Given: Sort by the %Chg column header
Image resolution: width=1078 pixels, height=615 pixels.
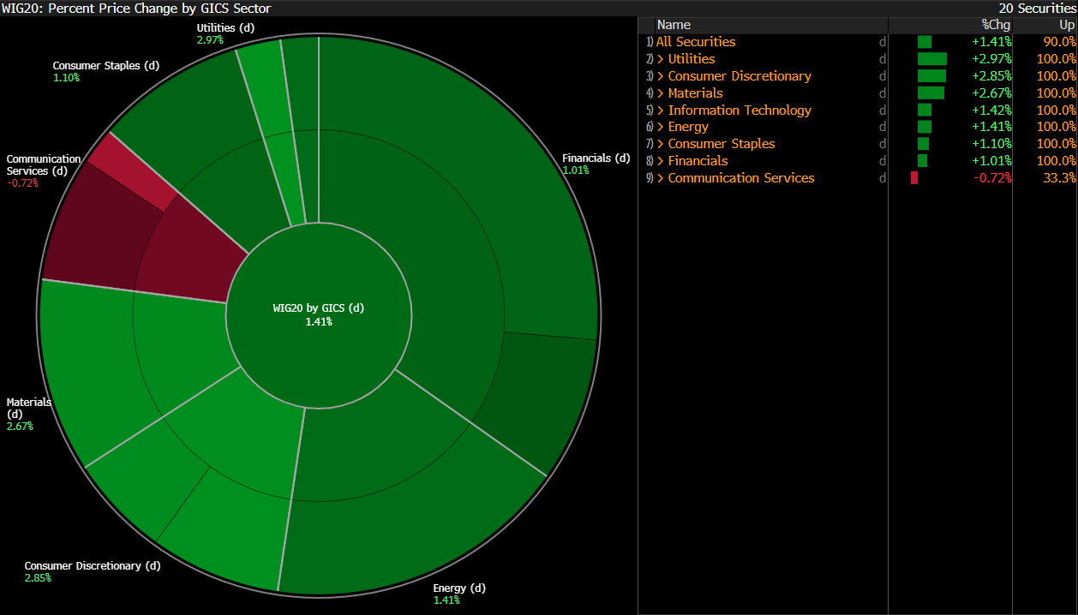Looking at the screenshot, I should [x=996, y=25].
